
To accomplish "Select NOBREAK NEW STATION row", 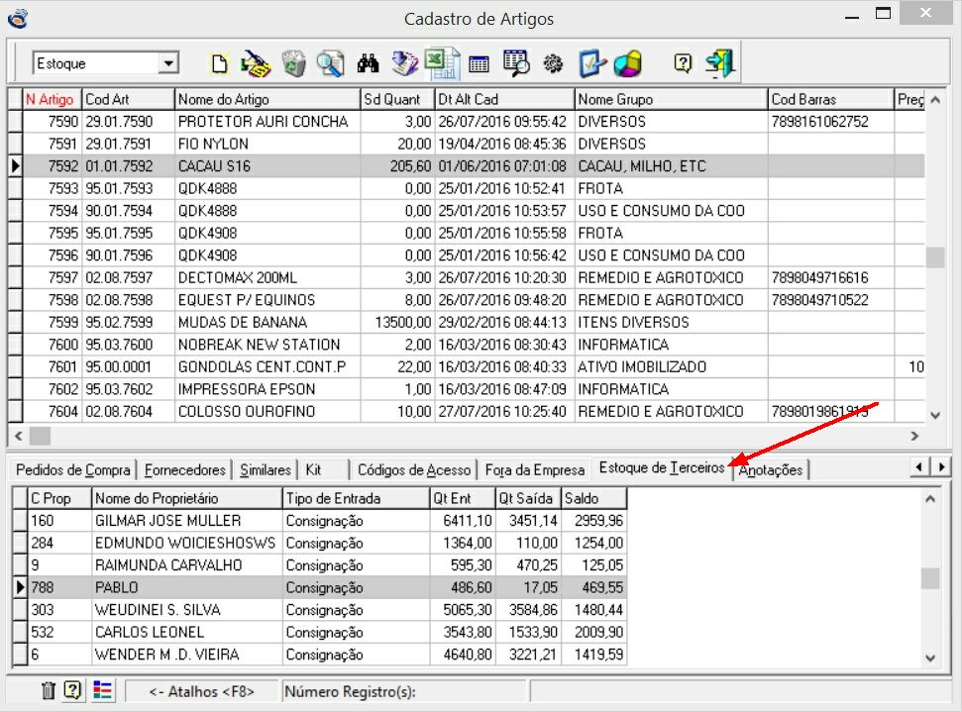I will 474,345.
